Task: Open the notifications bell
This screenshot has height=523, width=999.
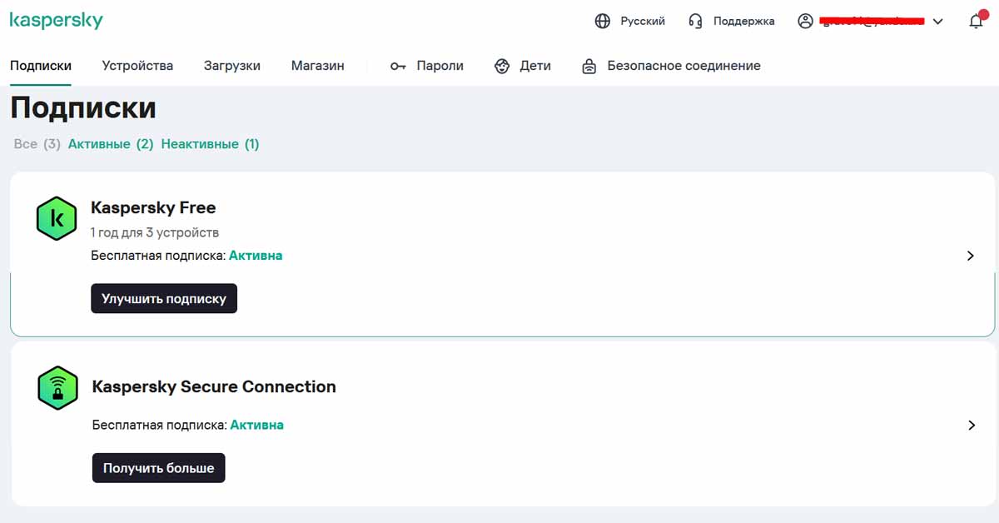Action: 977,22
